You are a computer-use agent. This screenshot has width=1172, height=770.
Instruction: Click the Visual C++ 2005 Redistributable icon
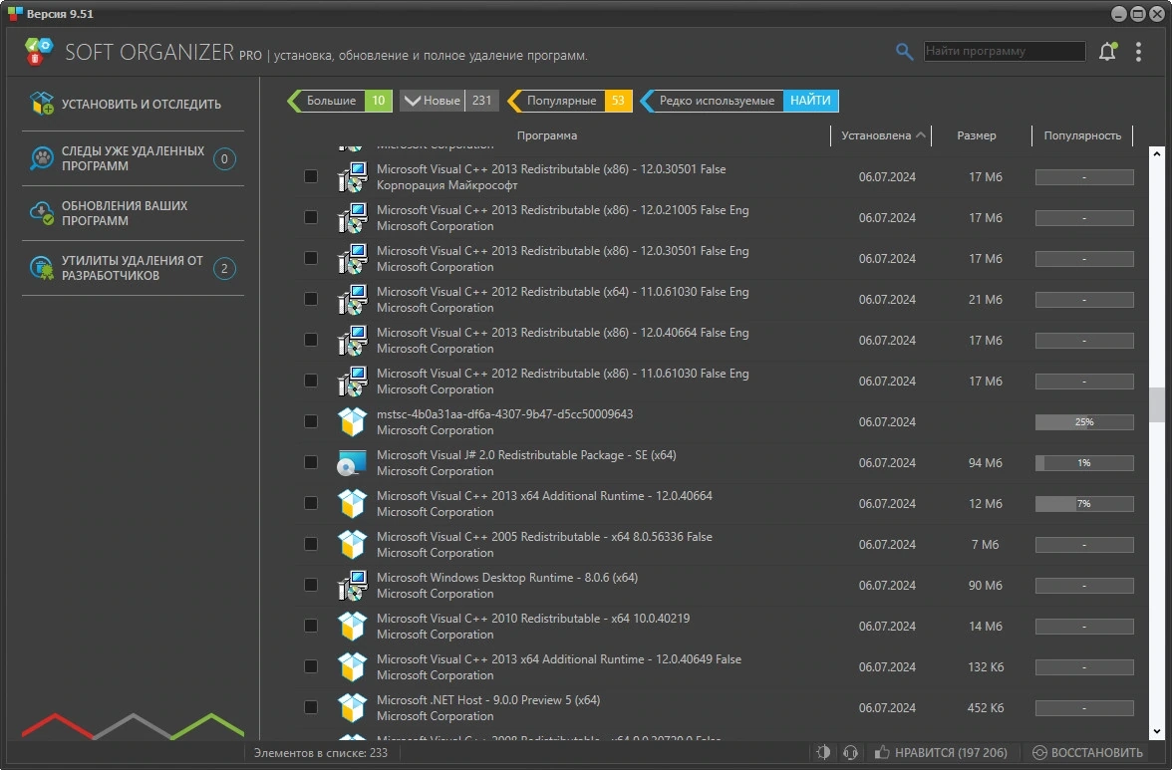coord(352,544)
